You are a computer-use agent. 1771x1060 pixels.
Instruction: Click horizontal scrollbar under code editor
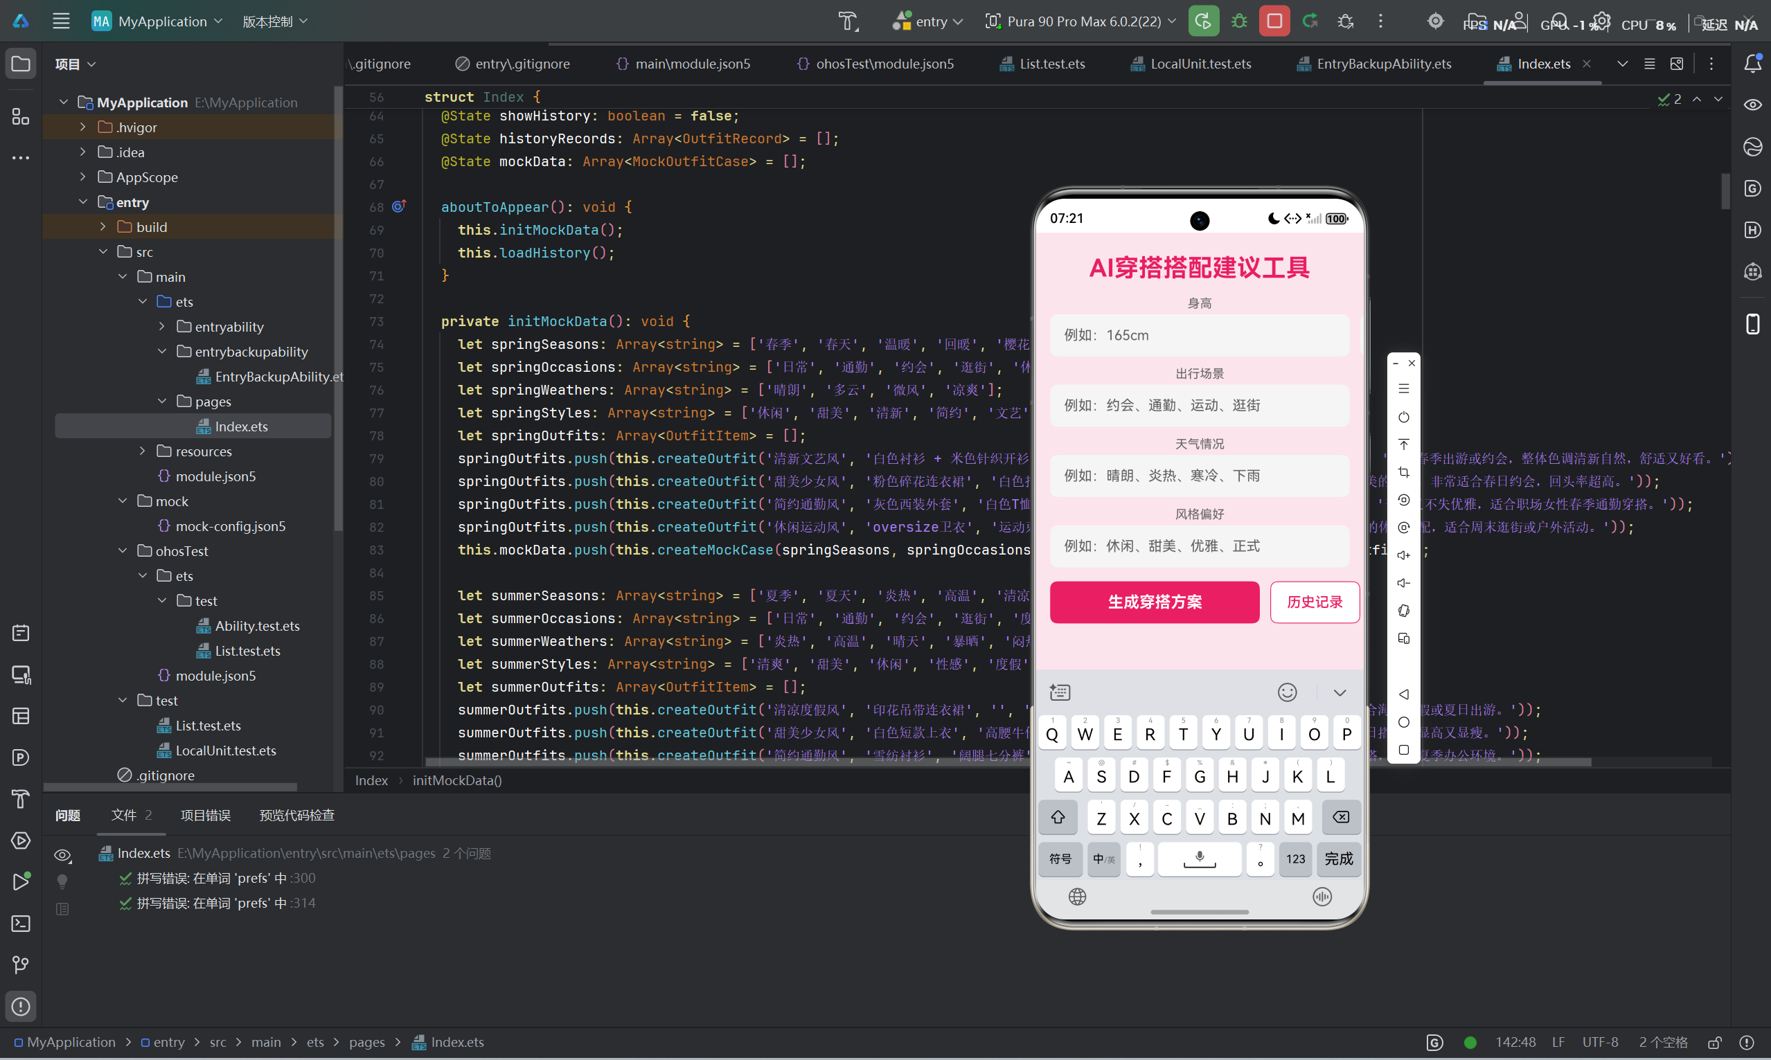click(1007, 762)
